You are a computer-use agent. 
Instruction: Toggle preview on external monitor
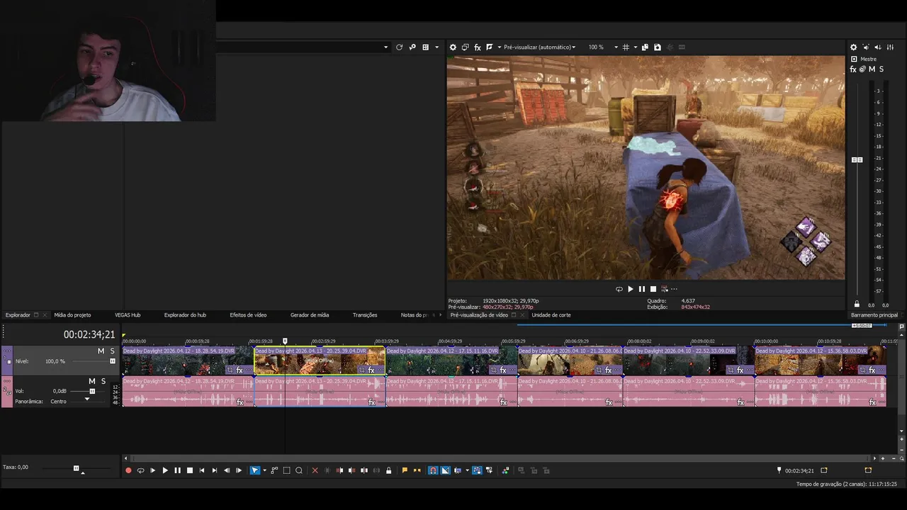click(466, 47)
